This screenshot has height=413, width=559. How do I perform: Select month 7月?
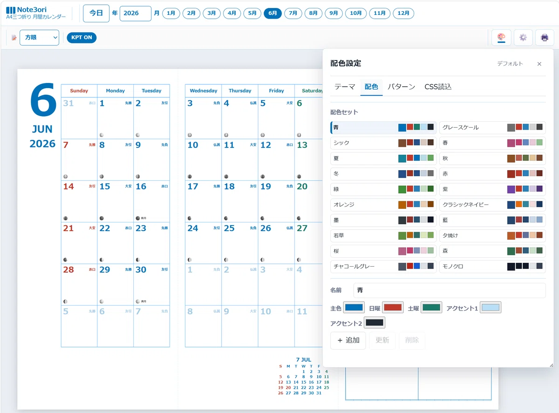tap(293, 13)
